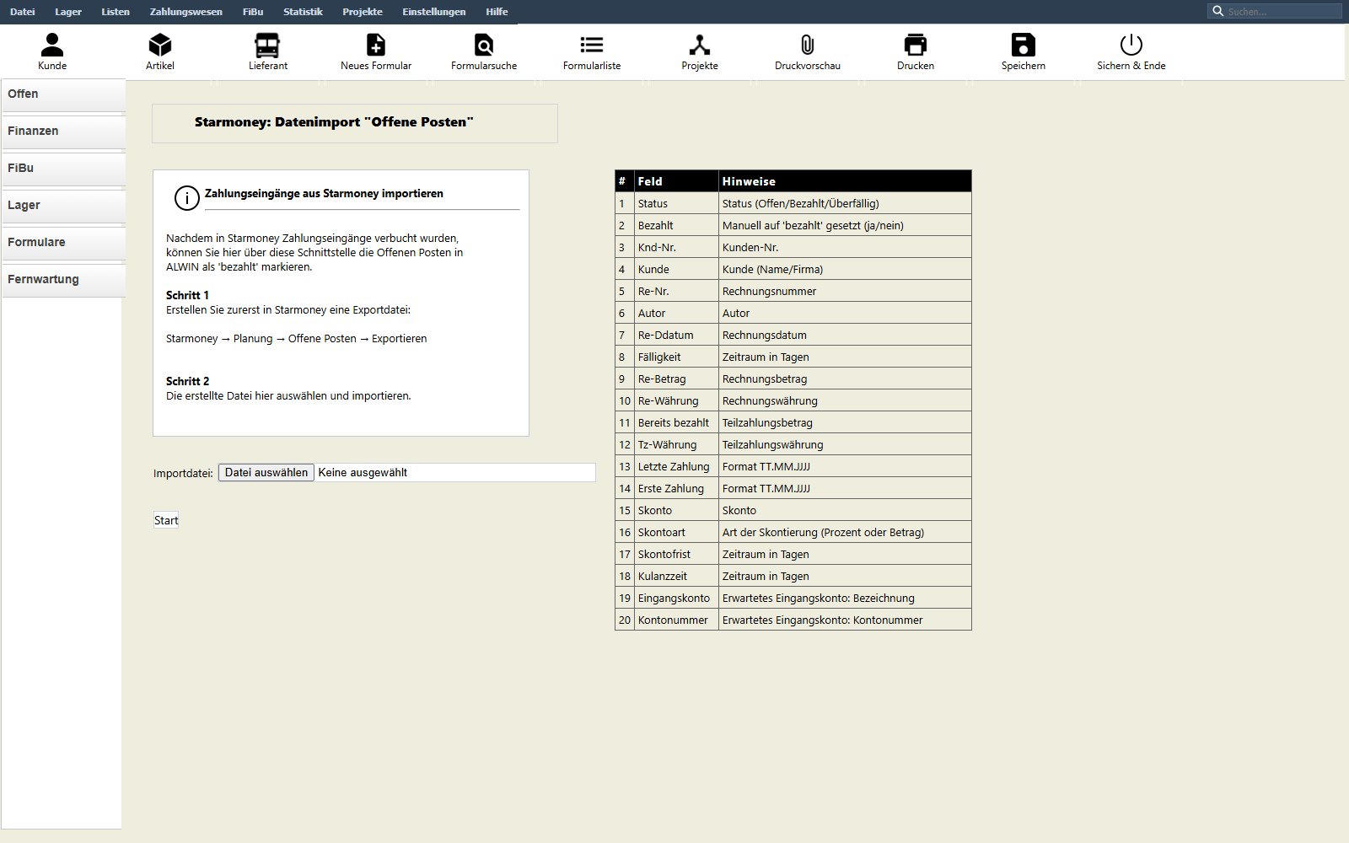Select the 'Re-Betrag' table cell
1349x843 pixels.
(x=676, y=379)
